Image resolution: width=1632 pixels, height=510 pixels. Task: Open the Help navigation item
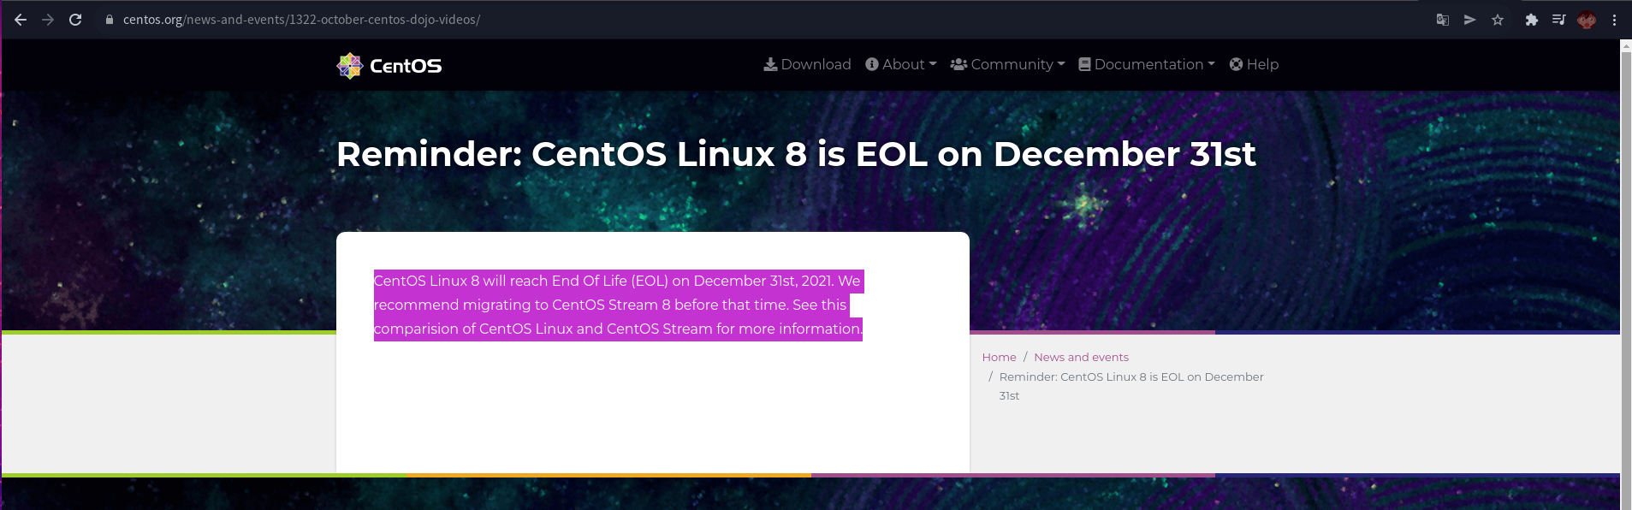[1254, 64]
